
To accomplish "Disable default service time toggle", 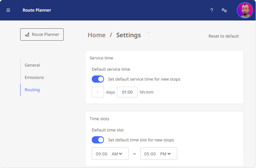I will pyautogui.click(x=98, y=79).
